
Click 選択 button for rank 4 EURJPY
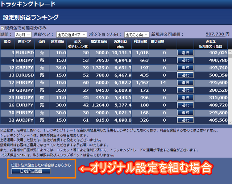[185, 60]
